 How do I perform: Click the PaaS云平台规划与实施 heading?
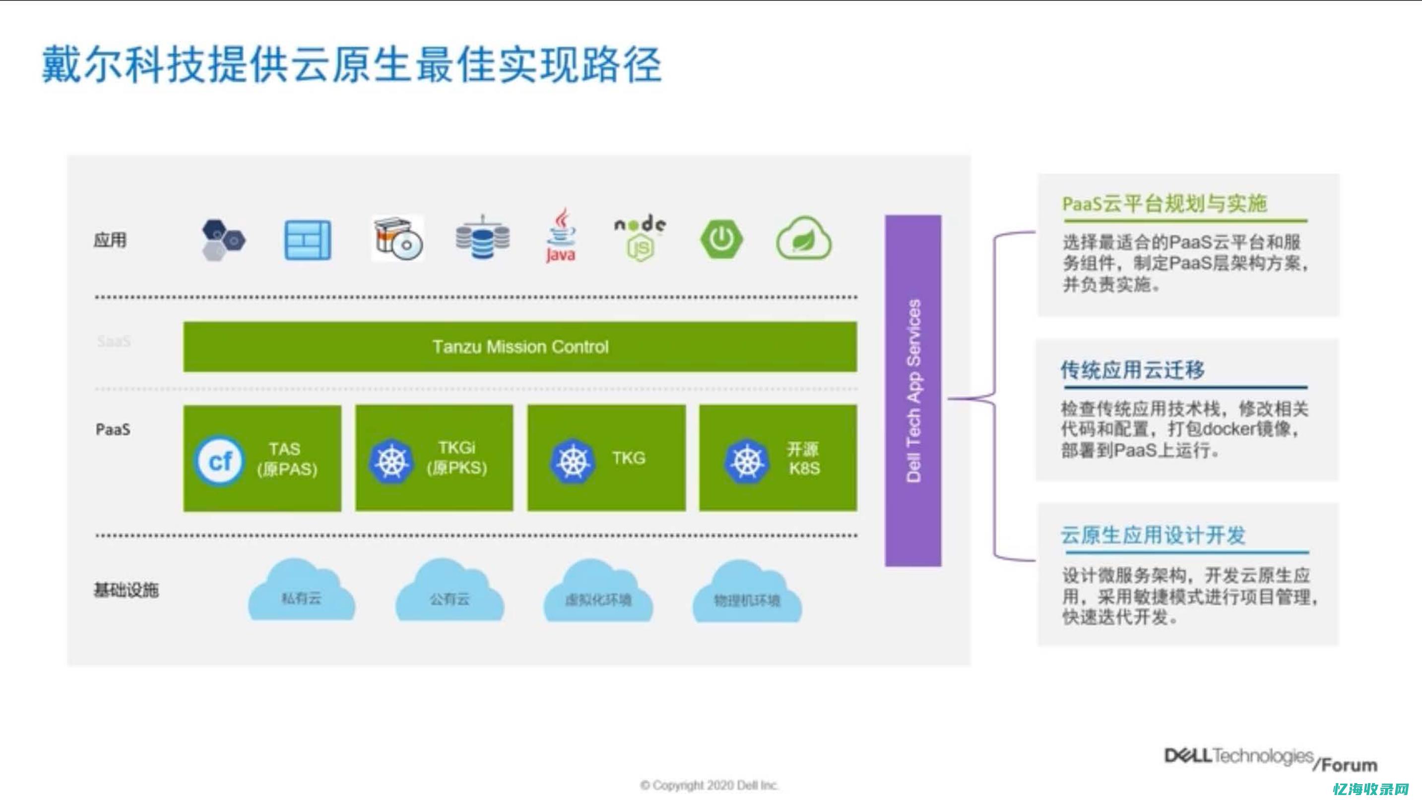pos(1165,204)
